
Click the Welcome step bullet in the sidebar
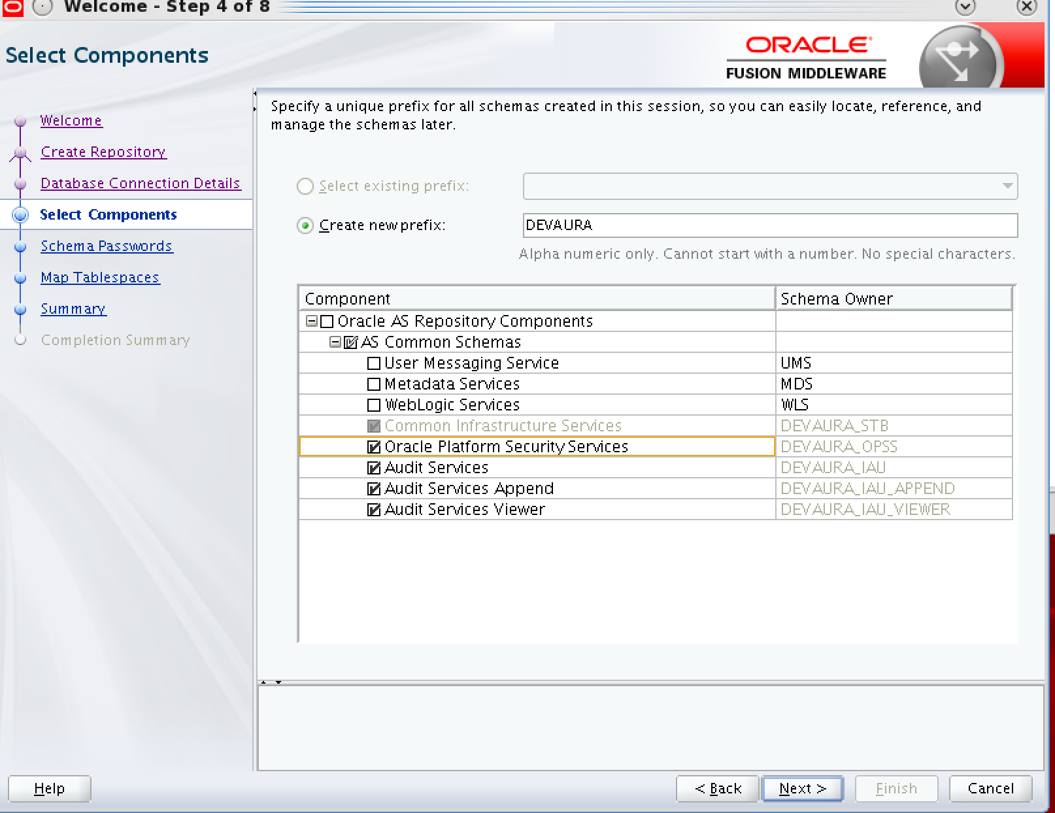click(21, 122)
